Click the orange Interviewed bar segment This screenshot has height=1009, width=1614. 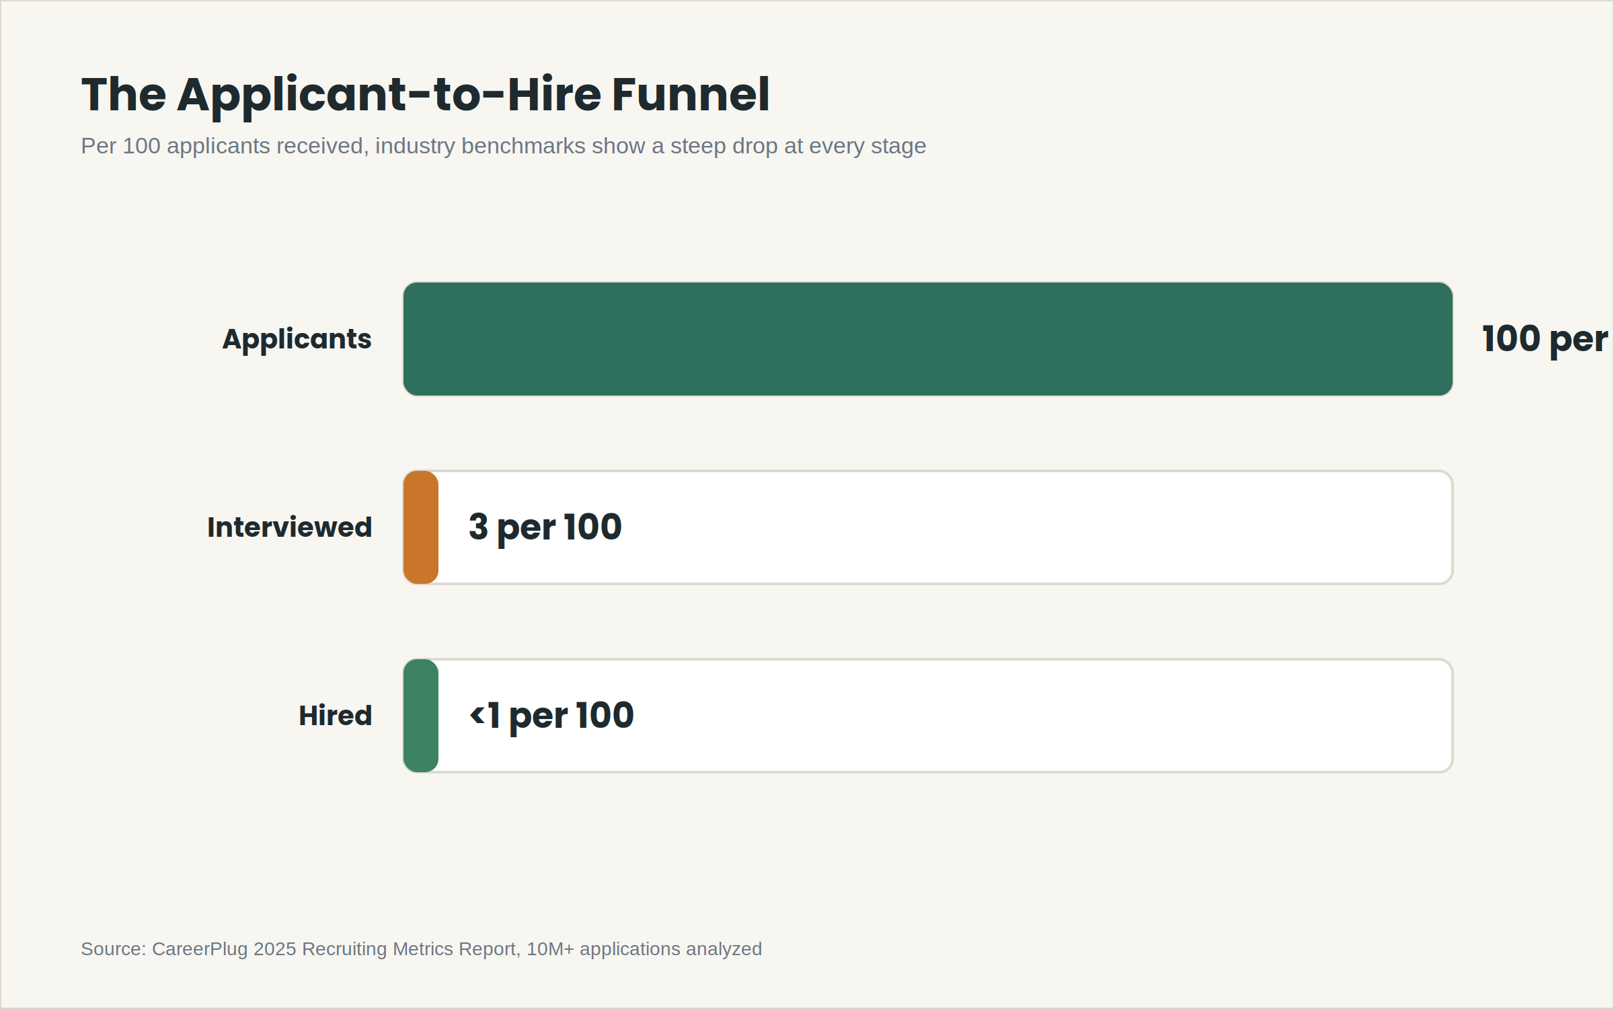[421, 527]
